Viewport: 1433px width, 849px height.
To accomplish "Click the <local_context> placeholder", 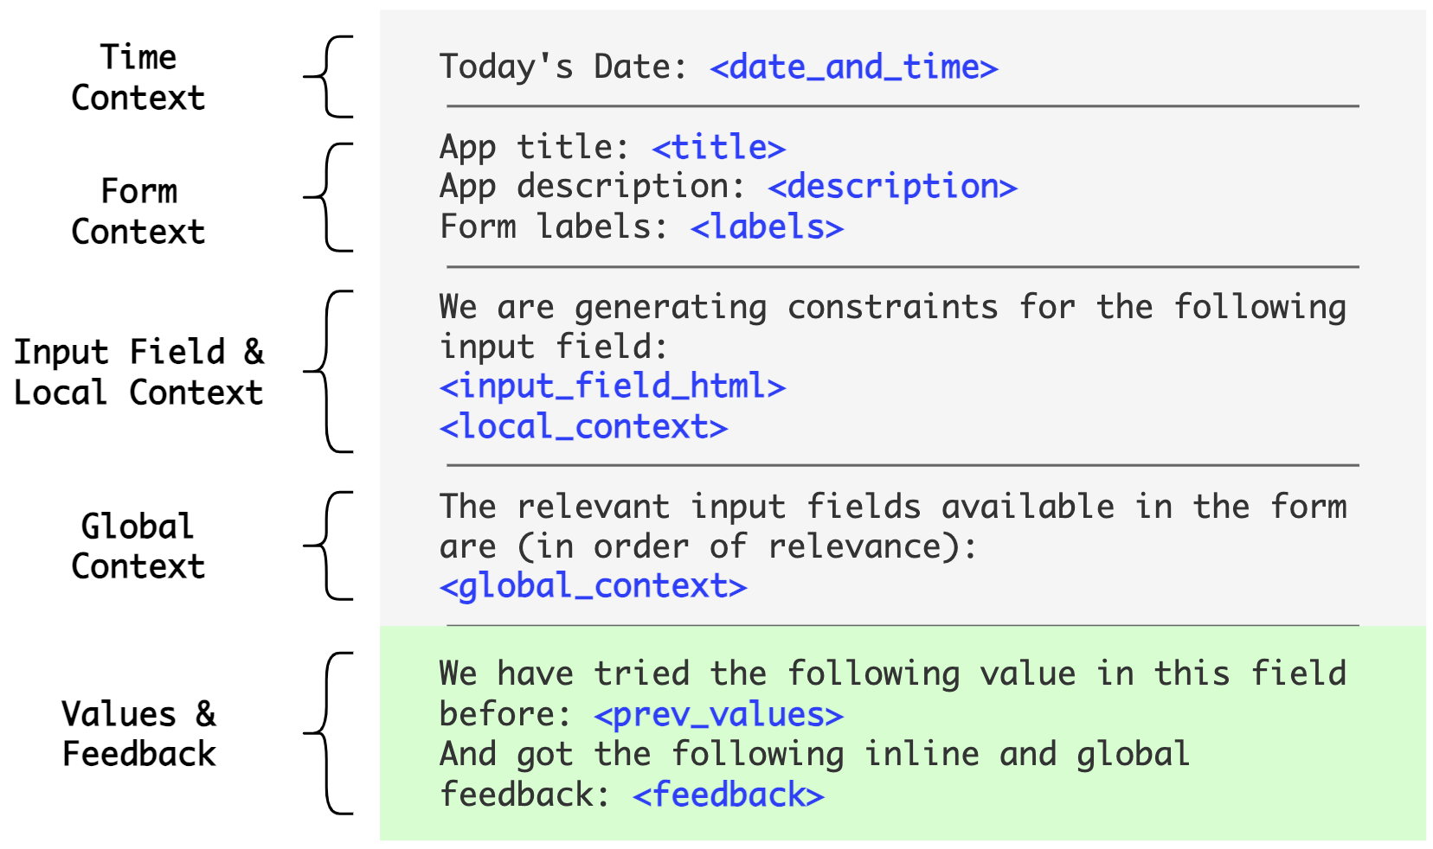I will pos(583,427).
